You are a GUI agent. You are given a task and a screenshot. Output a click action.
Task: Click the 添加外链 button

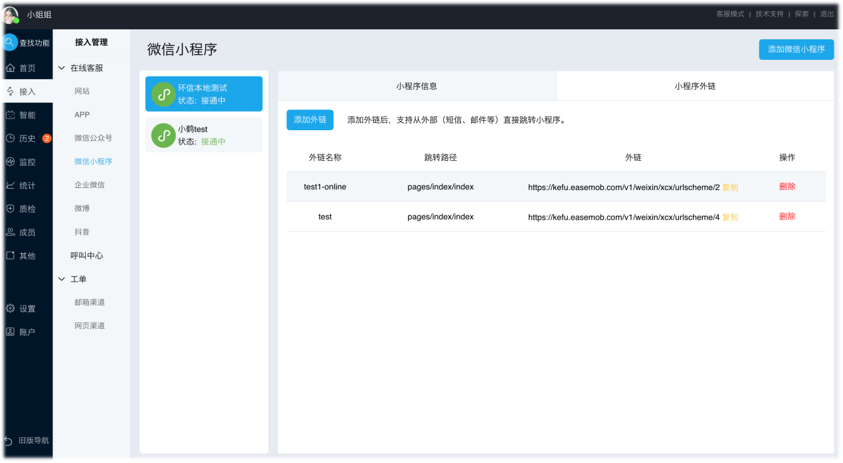310,120
